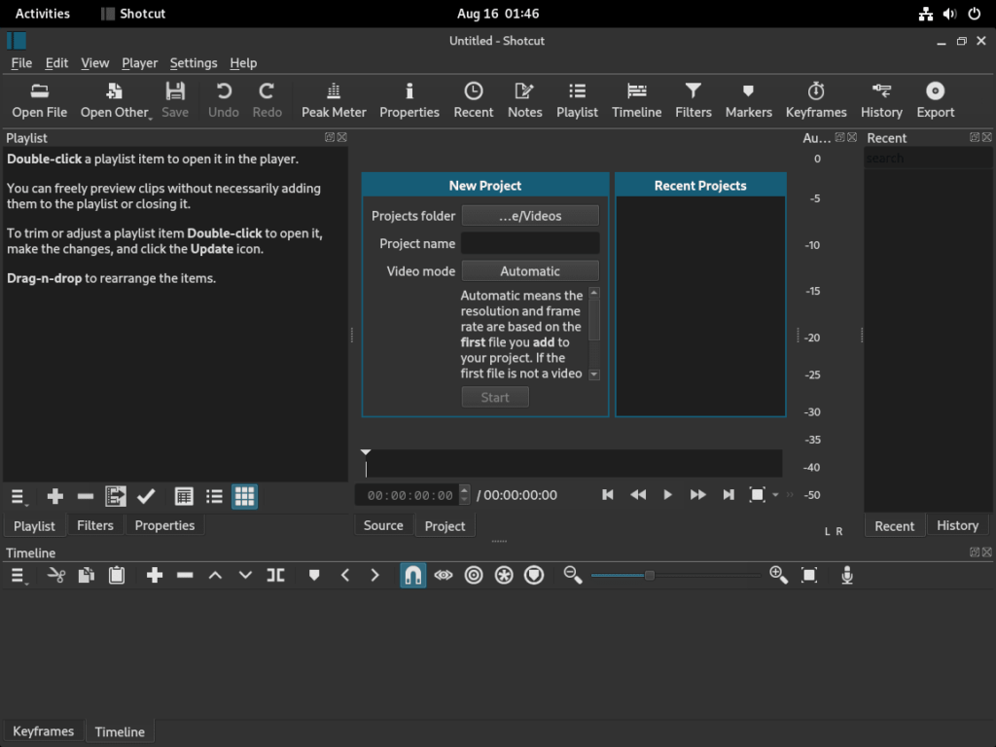Append clip to timeline with plus icon
The image size is (996, 747).
point(155,576)
